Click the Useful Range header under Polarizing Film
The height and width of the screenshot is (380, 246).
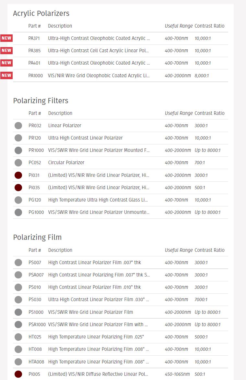179,250
